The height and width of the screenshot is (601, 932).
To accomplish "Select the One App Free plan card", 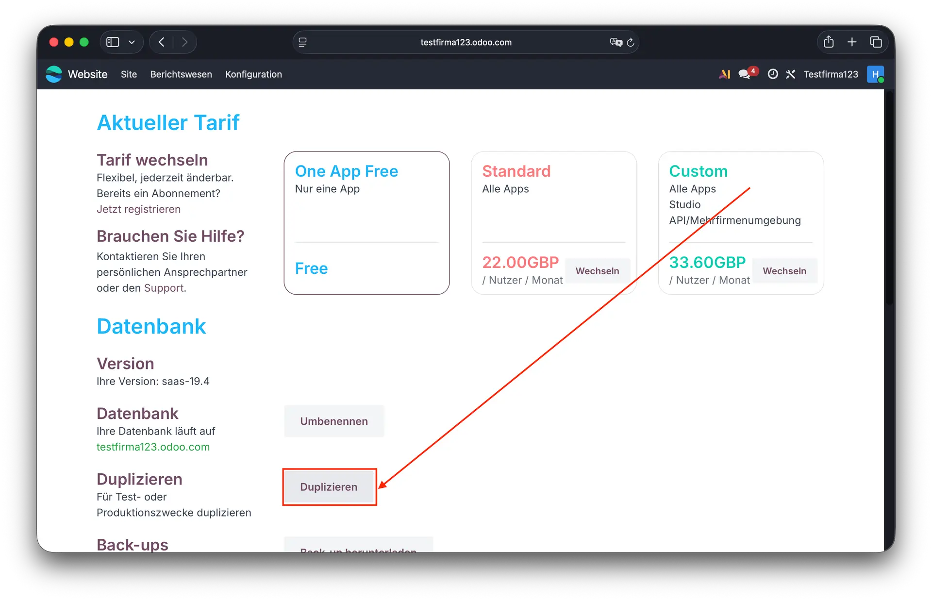I will [366, 223].
